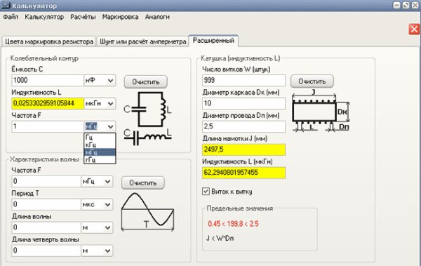
Task: Click the parallel LC circuit diagram
Action: [147, 109]
